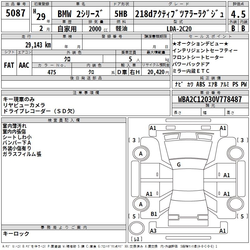Click the ナビ equipment label
The image size is (250, 250).
(x=179, y=84)
